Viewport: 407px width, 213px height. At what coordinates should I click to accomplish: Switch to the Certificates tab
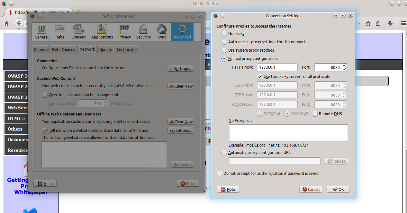tap(127, 49)
